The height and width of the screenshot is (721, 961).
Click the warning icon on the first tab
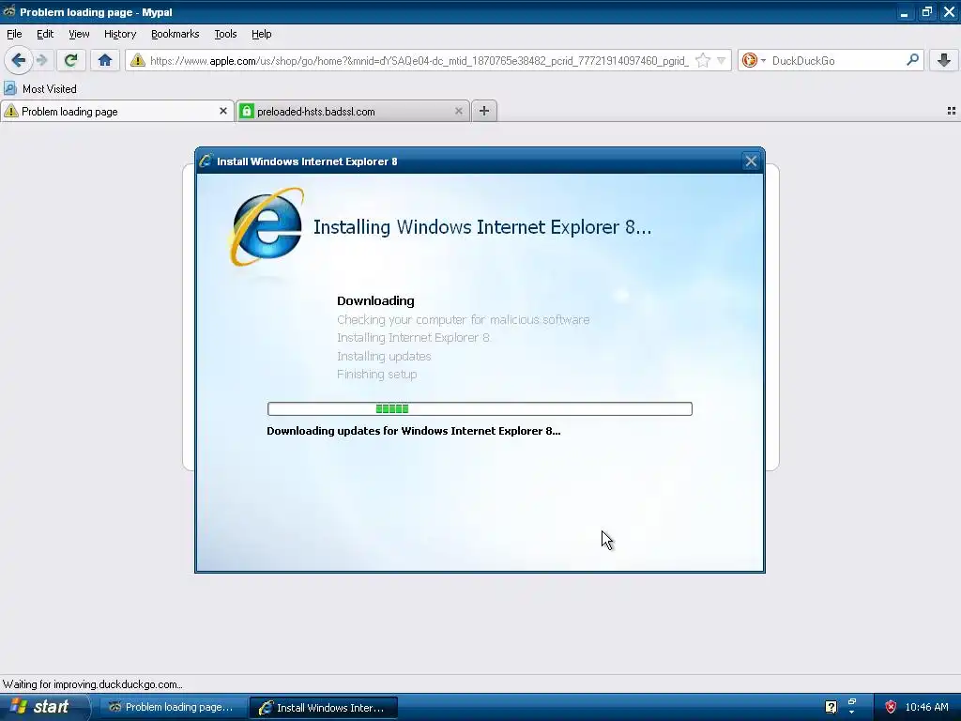coord(11,111)
